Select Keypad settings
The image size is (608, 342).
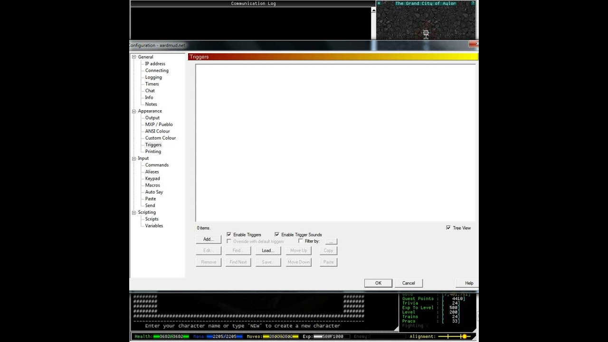click(152, 179)
